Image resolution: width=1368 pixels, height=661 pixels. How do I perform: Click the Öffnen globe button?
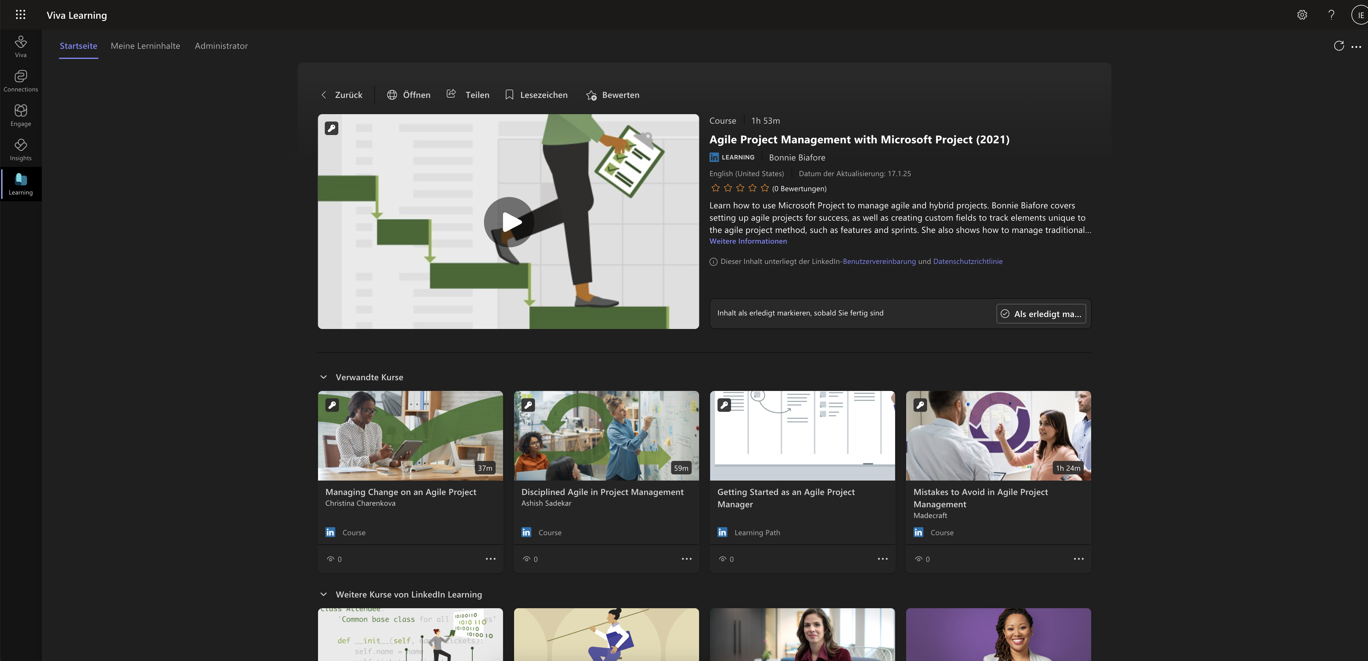coord(408,95)
